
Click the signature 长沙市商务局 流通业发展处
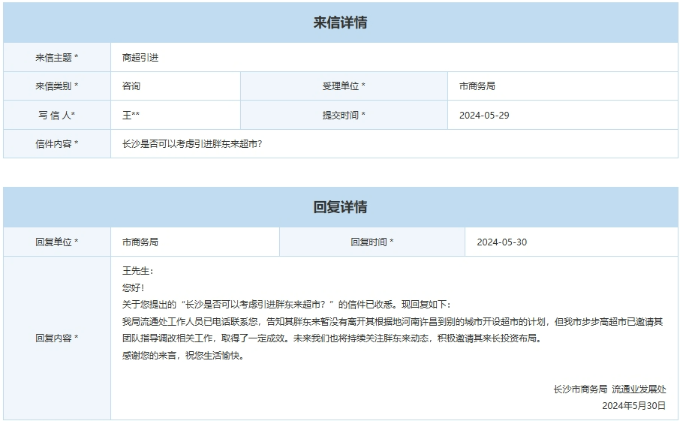(609, 389)
